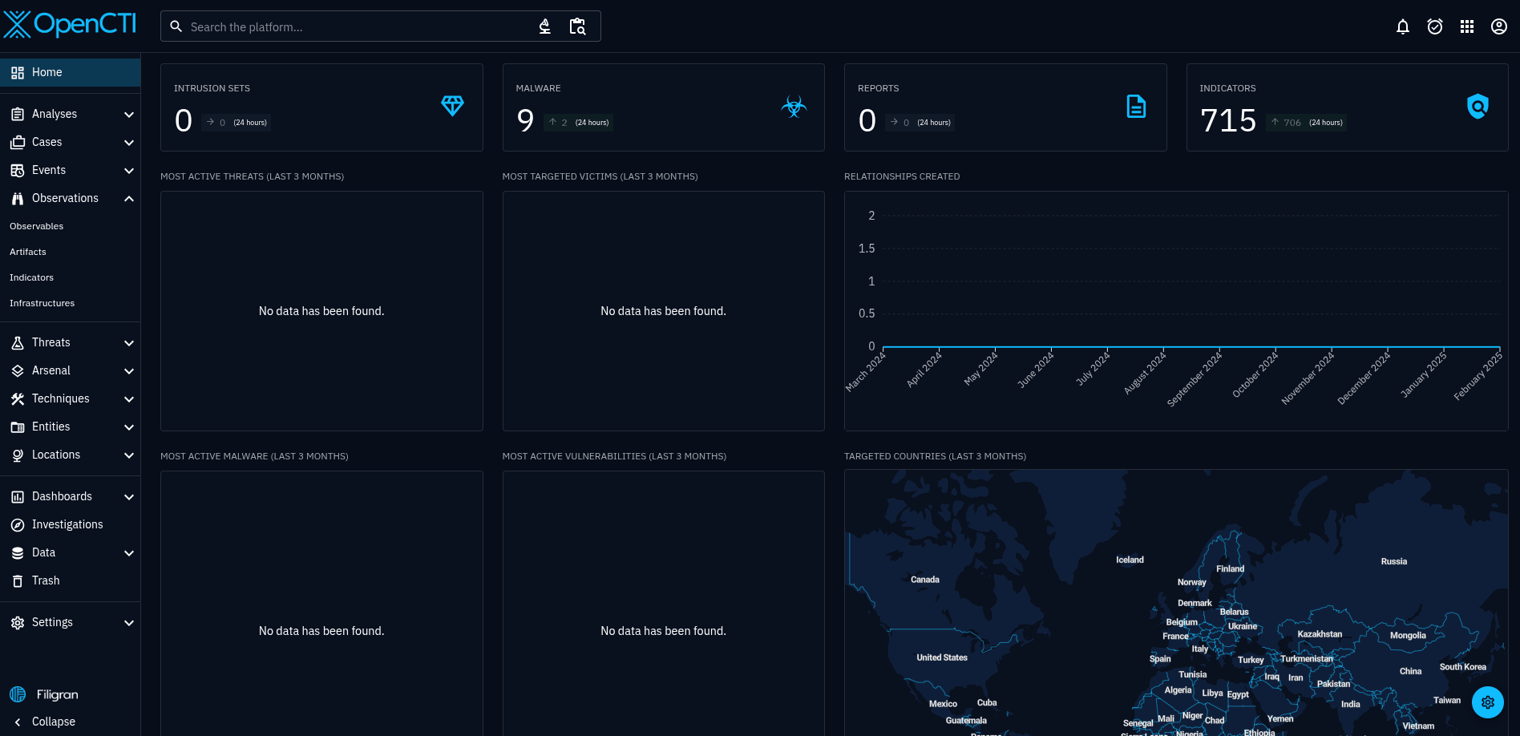Click the Investigations compass icon
Screen dimensions: 1520x736
coord(18,524)
